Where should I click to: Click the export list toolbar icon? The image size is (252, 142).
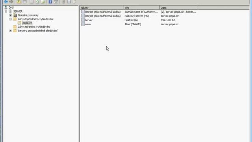(43, 2)
